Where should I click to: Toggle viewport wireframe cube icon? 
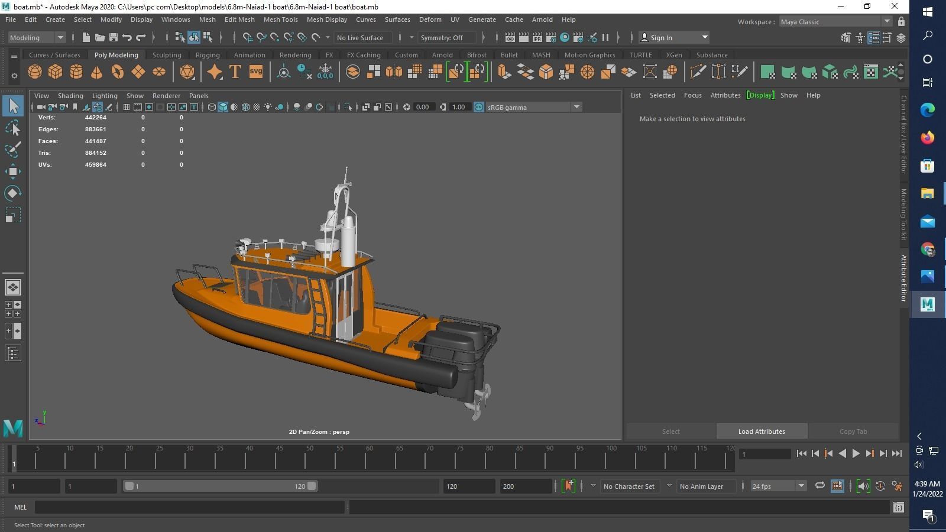[x=212, y=107]
